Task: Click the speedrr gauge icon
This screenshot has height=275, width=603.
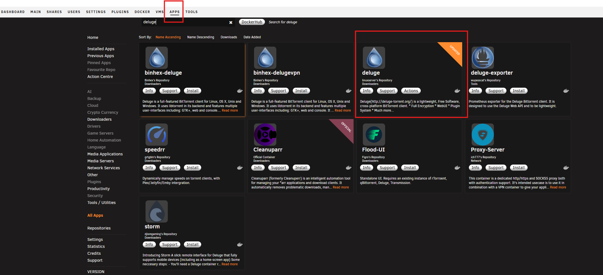Action: pyautogui.click(x=157, y=135)
